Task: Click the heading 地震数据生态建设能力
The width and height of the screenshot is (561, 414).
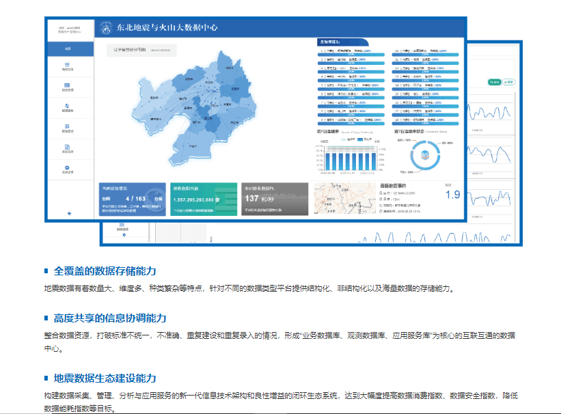Action: pyautogui.click(x=105, y=378)
